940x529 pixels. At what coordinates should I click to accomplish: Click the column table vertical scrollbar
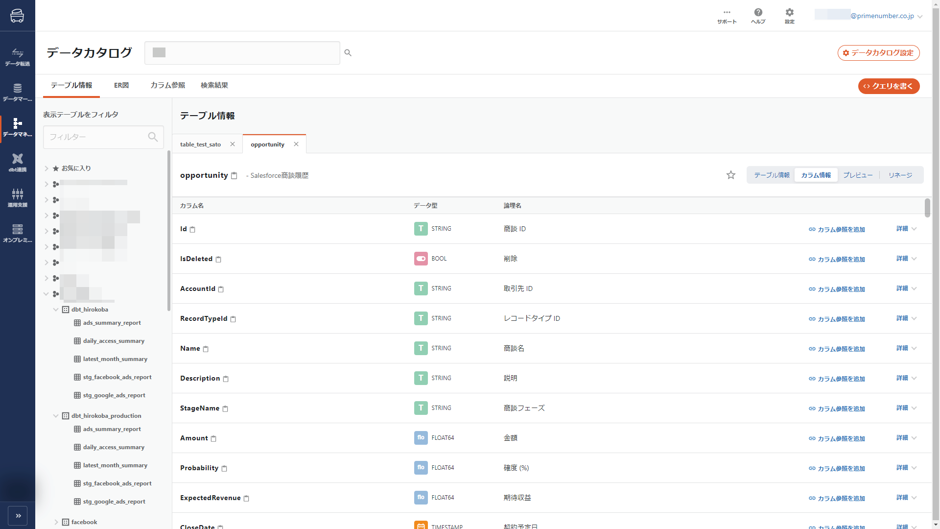[x=927, y=208]
